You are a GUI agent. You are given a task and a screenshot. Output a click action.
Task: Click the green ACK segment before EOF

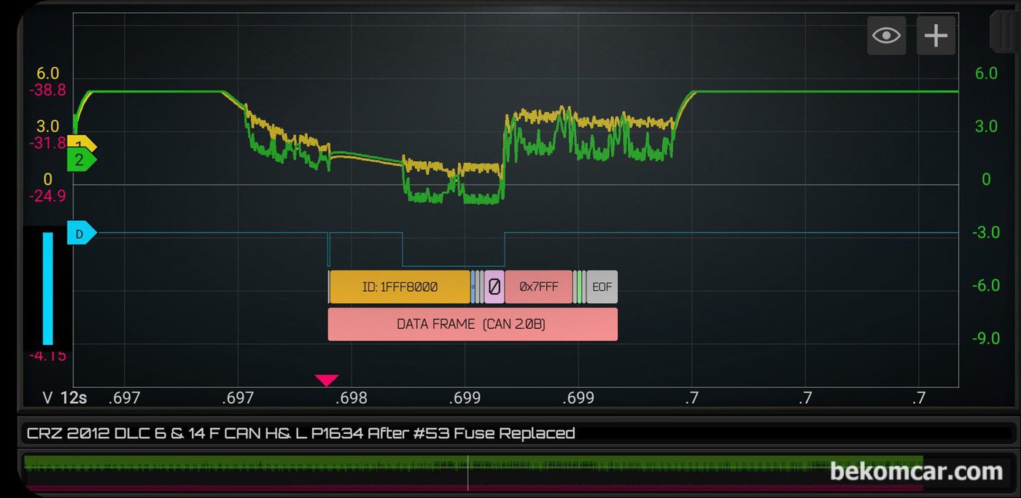579,287
